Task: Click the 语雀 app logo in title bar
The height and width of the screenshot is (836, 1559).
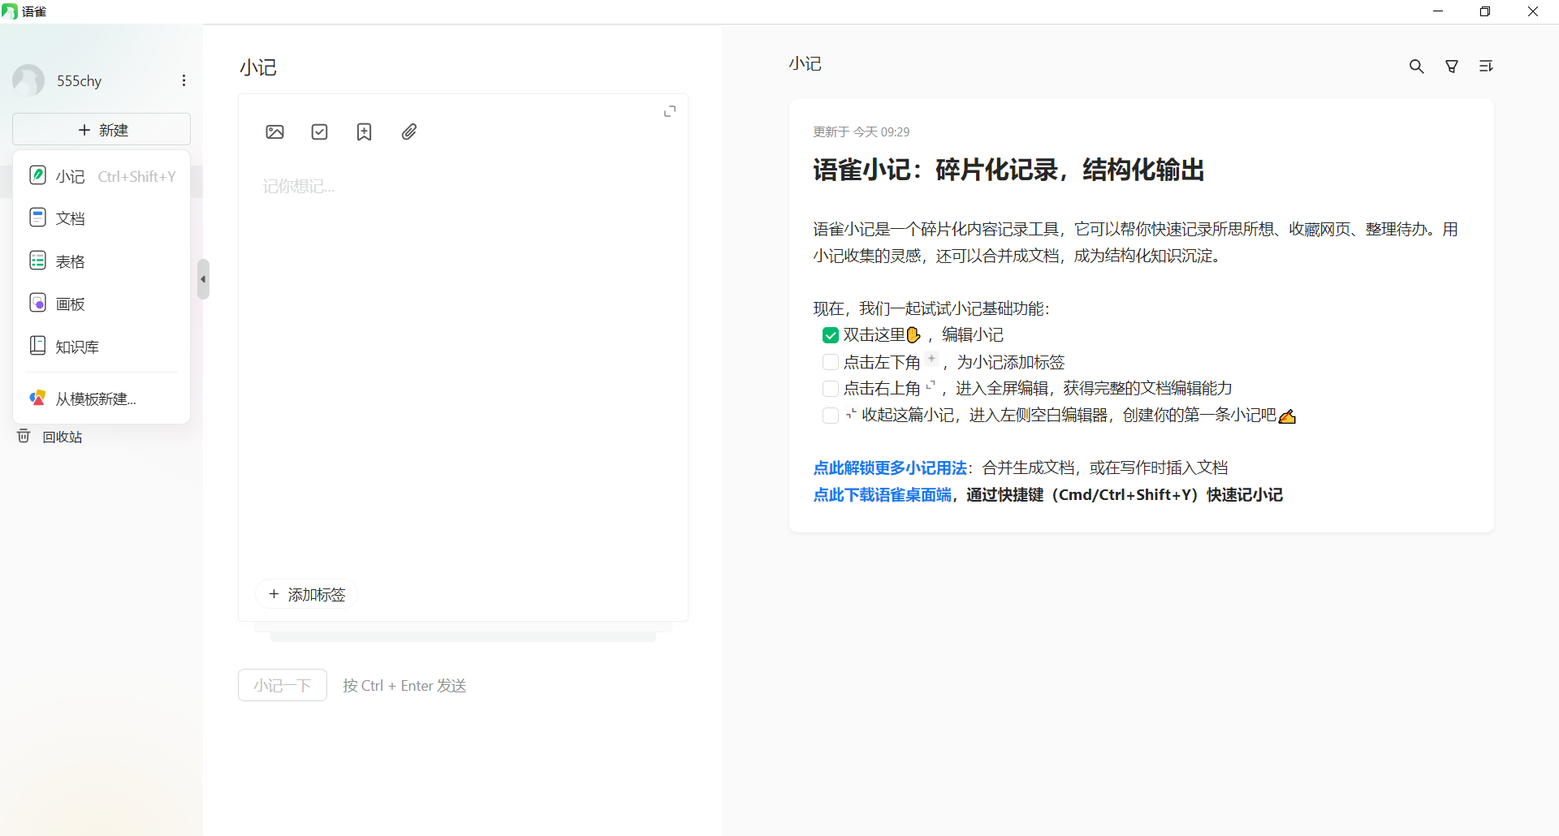Action: coord(10,11)
